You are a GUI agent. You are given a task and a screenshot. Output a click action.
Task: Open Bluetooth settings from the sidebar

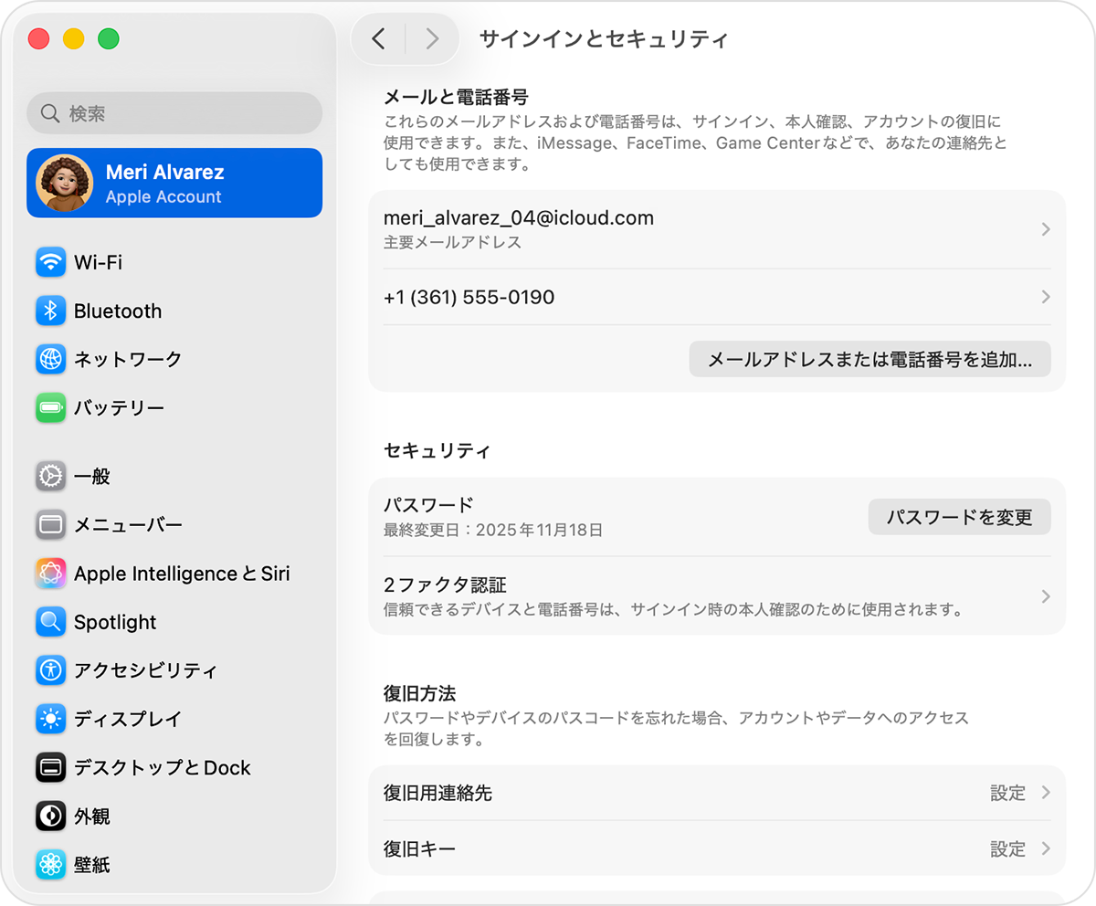[50, 311]
